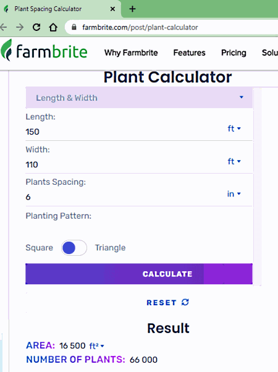Open the Features menu item

pos(189,53)
